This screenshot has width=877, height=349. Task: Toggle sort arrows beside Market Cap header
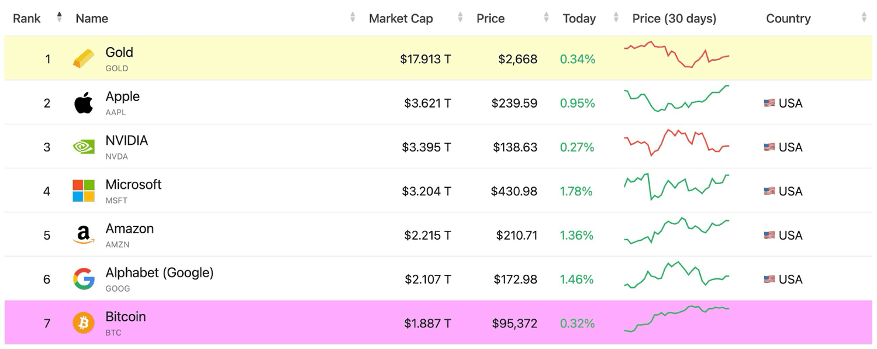(x=460, y=18)
